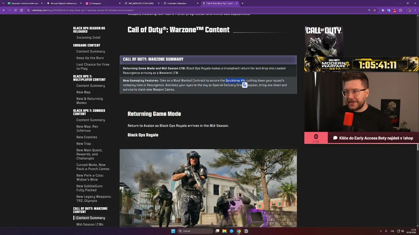Jump to Incoming Intel section
The height and width of the screenshot is (235, 419).
pos(88,38)
